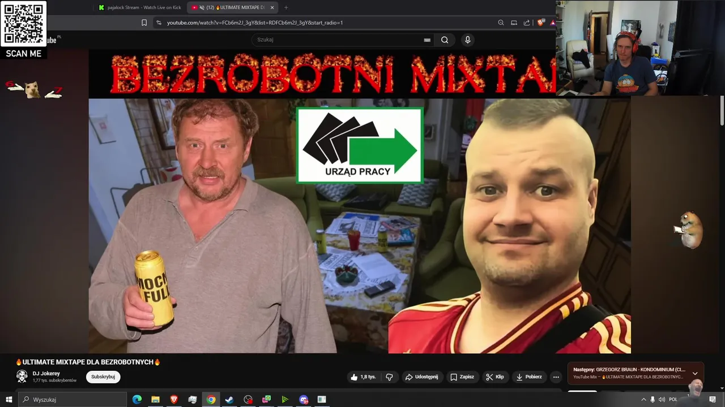725x407 pixels.
Task: Click the tray microphone icon
Action: pyautogui.click(x=652, y=400)
